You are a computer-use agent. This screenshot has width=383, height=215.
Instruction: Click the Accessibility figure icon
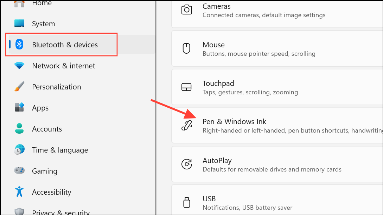(19, 192)
